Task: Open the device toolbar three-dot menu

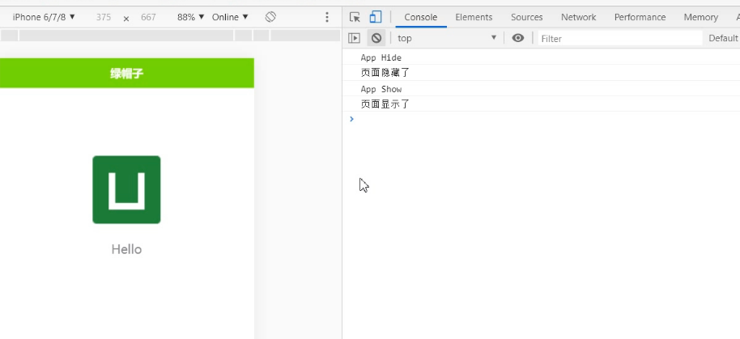Action: [327, 18]
